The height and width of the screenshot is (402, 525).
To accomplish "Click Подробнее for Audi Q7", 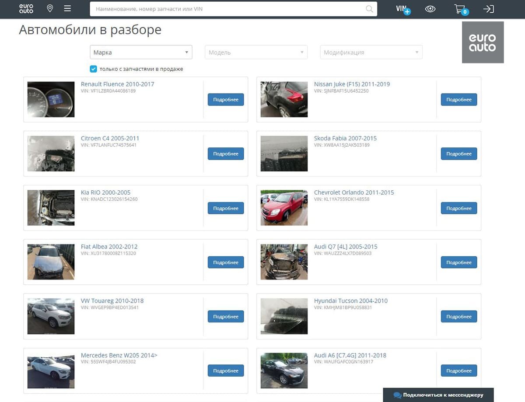I will pos(459,262).
